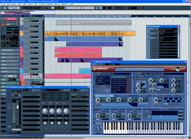Click the channel volume fader in Channel Settings

(x=17, y=107)
